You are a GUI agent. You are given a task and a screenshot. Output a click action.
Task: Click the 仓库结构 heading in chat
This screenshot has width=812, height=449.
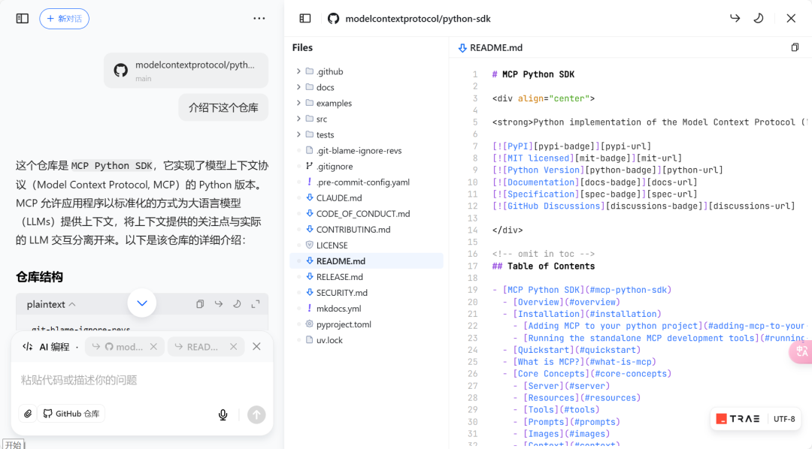point(39,277)
